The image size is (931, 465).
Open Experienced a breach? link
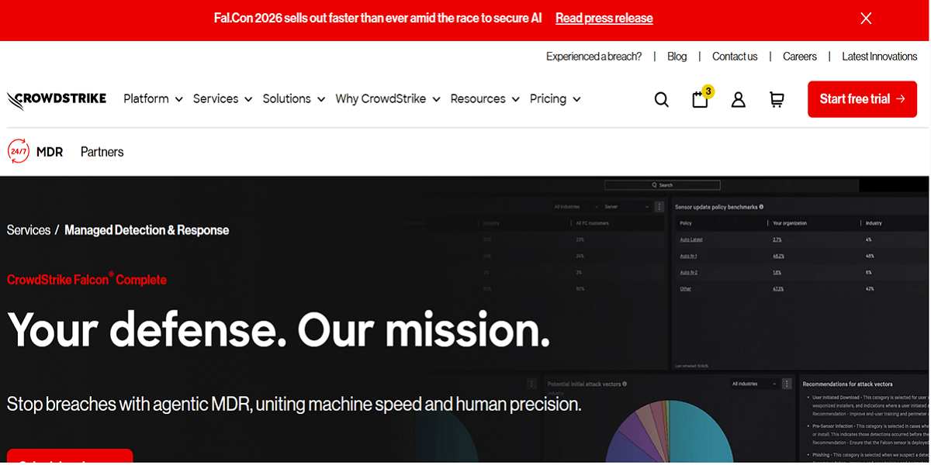tap(594, 57)
